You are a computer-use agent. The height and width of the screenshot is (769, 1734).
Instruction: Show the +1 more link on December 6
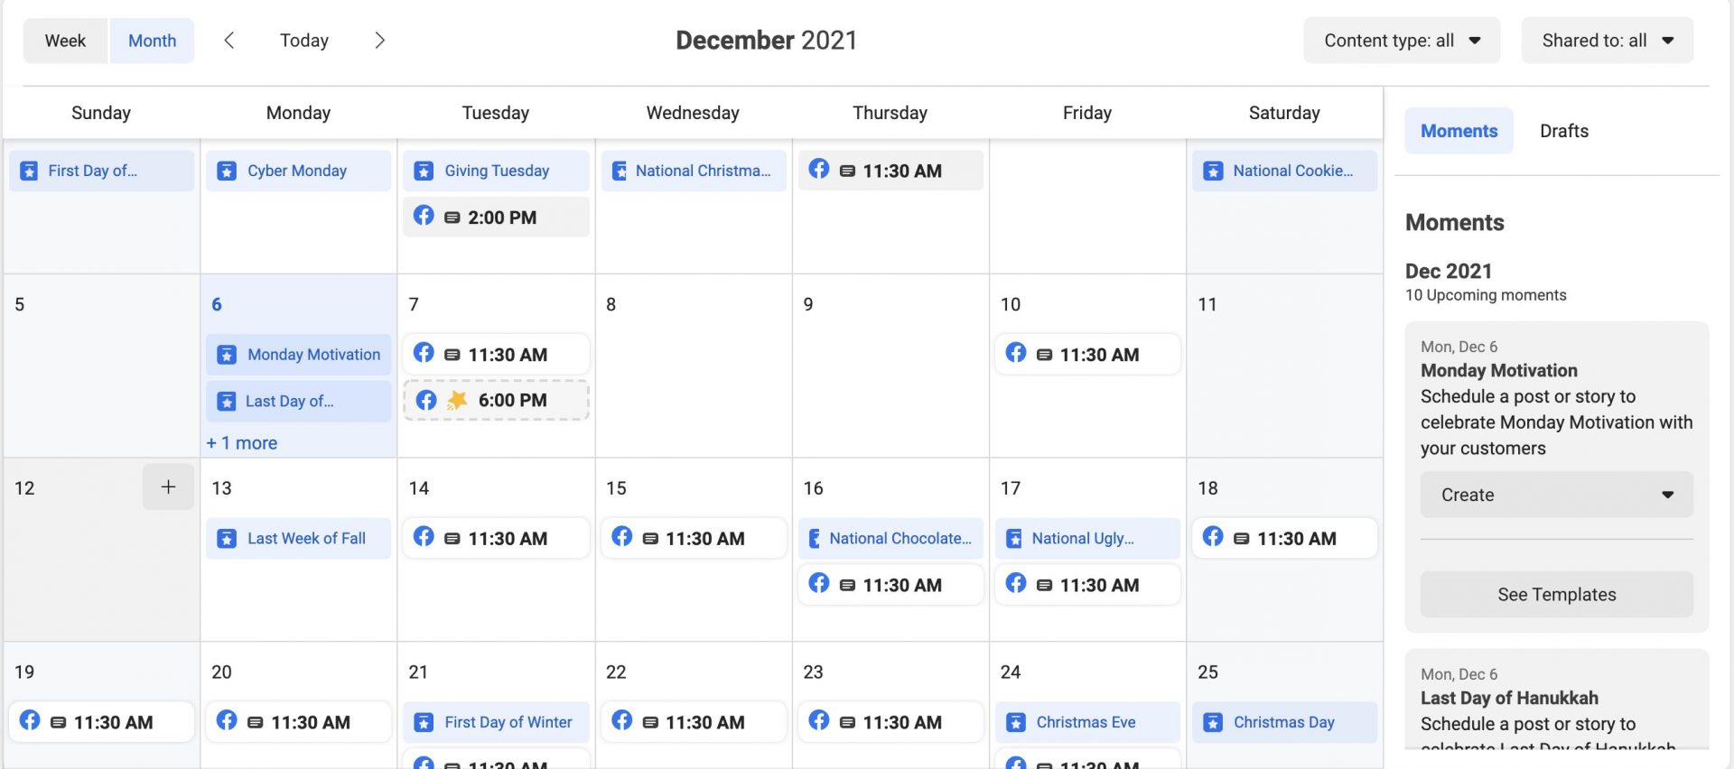pyautogui.click(x=242, y=443)
